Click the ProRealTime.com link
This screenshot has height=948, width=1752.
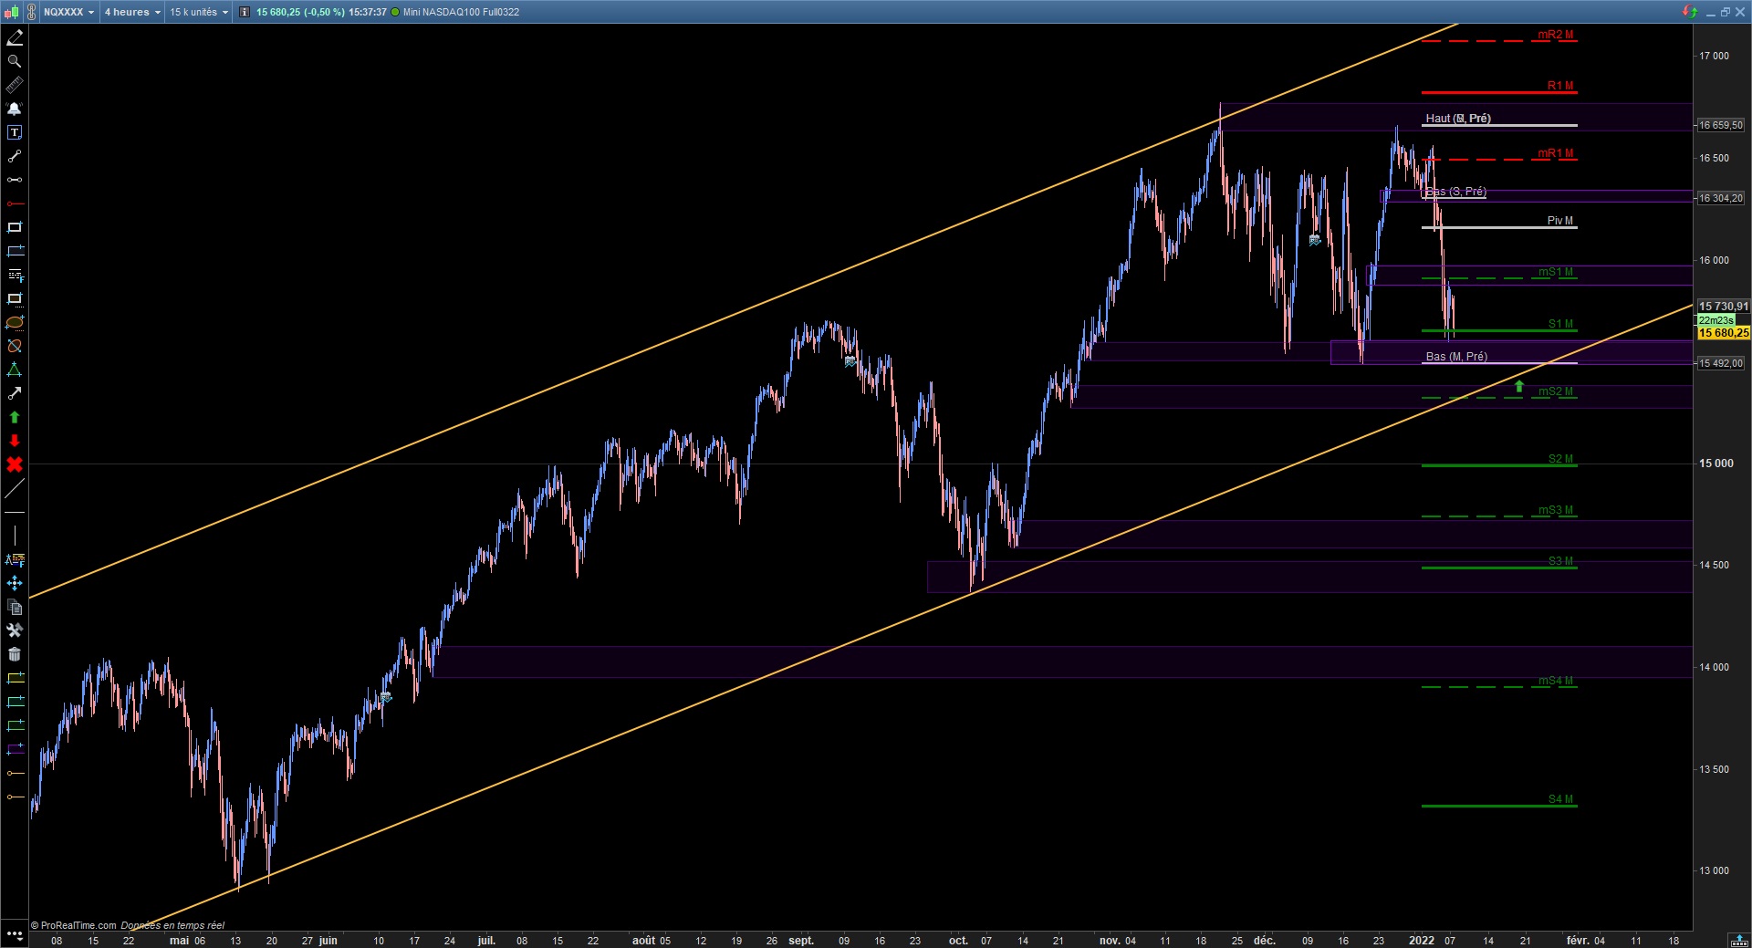78,925
